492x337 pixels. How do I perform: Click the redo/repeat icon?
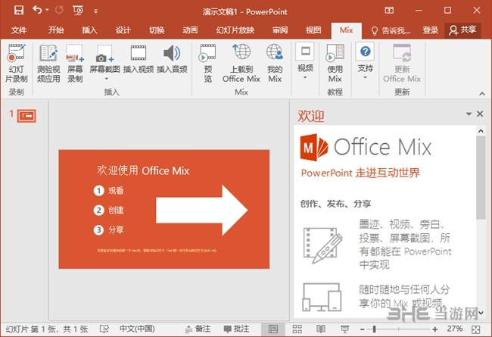[59, 11]
